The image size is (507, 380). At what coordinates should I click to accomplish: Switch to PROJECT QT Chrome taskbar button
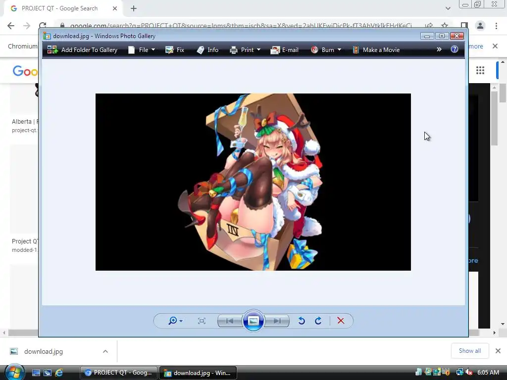pos(119,373)
